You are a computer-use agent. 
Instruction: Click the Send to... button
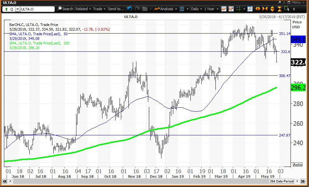[x=116, y=9]
